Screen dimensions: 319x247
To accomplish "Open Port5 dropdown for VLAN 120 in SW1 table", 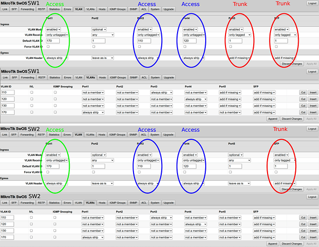I will coord(230,99).
